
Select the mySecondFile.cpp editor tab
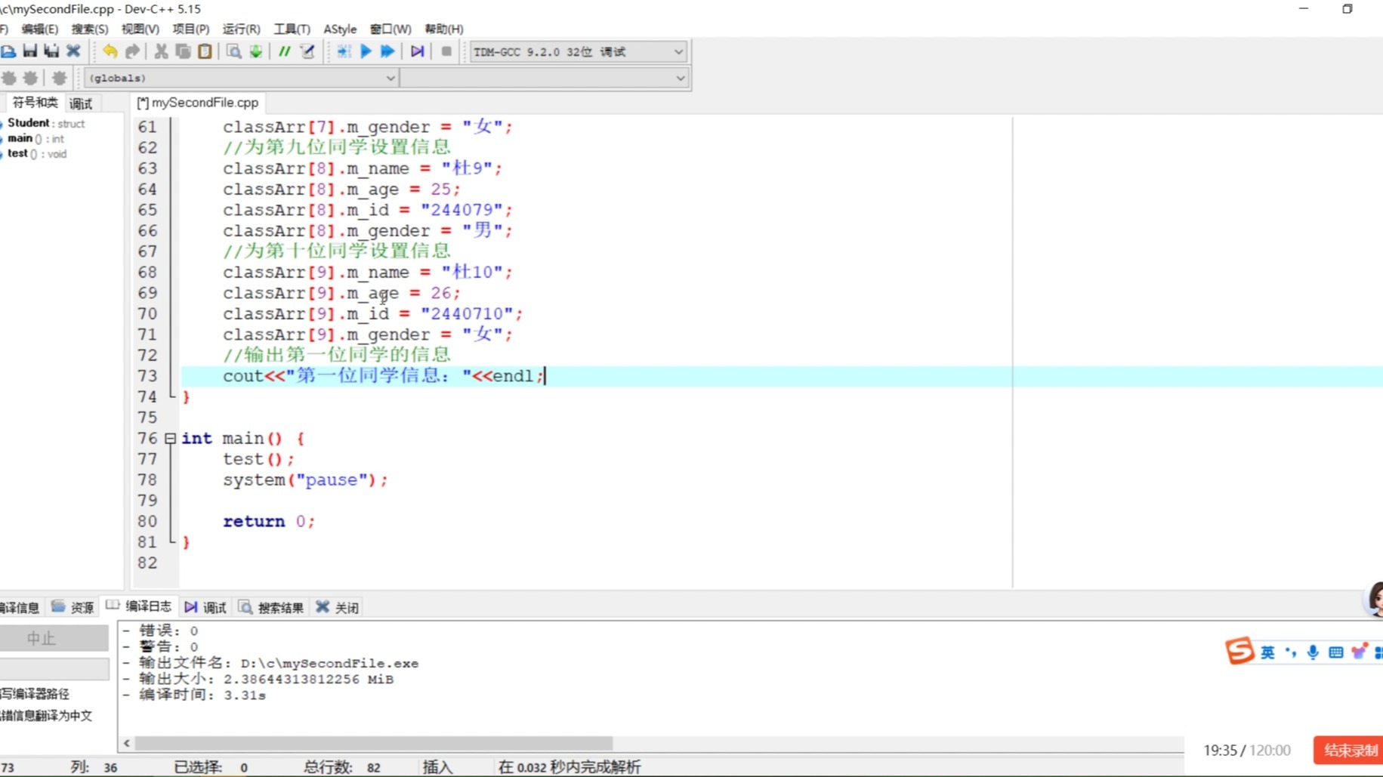198,103
